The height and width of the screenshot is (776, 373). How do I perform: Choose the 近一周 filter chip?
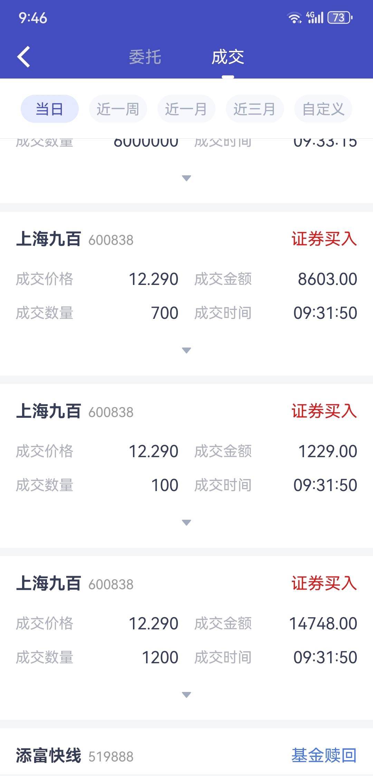coord(118,109)
